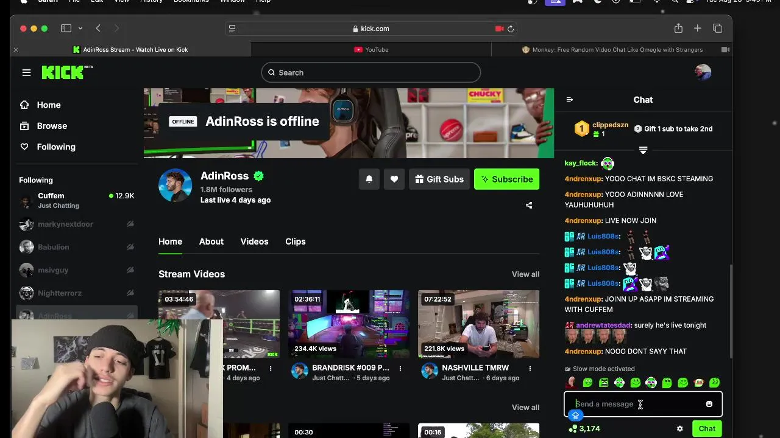Click the green dots icon beside 3,174

click(572, 429)
